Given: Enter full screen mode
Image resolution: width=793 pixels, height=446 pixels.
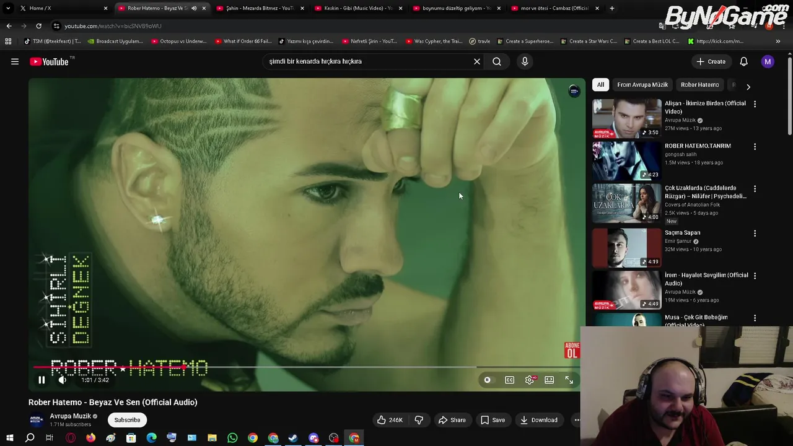Looking at the screenshot, I should (569, 380).
